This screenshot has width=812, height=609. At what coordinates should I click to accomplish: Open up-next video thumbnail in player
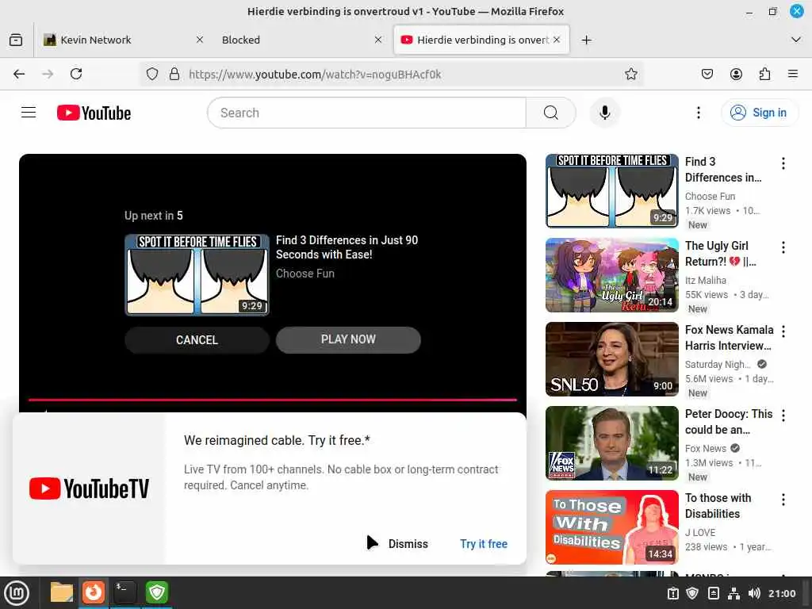pyautogui.click(x=197, y=274)
